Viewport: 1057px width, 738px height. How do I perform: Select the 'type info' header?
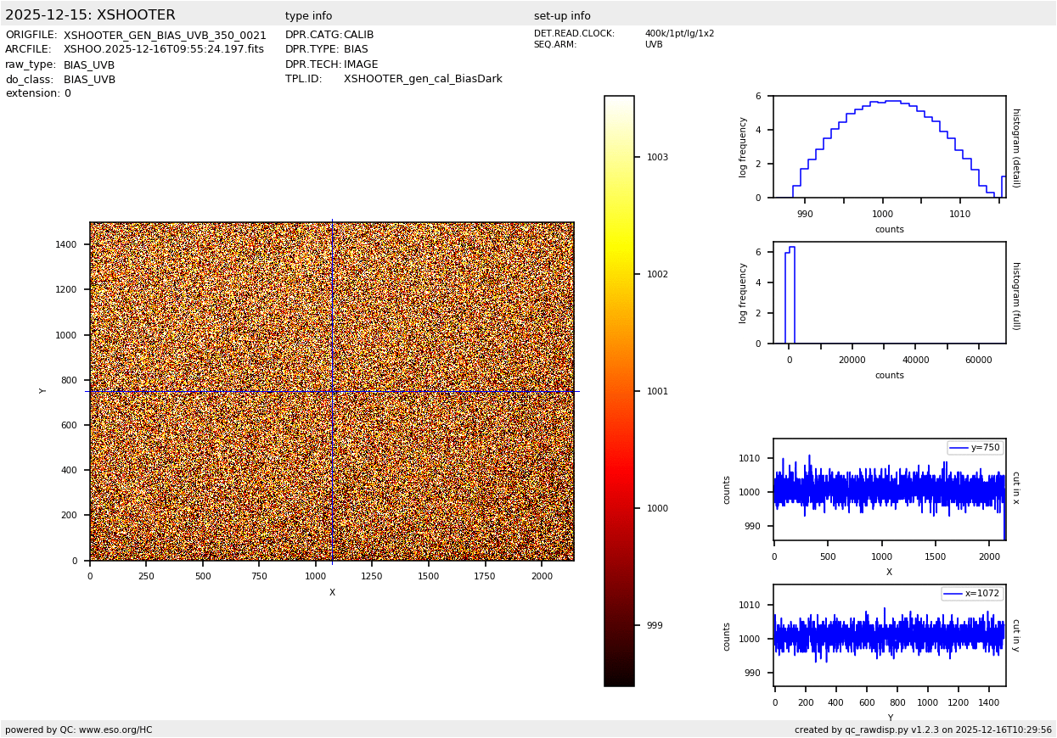(x=308, y=16)
